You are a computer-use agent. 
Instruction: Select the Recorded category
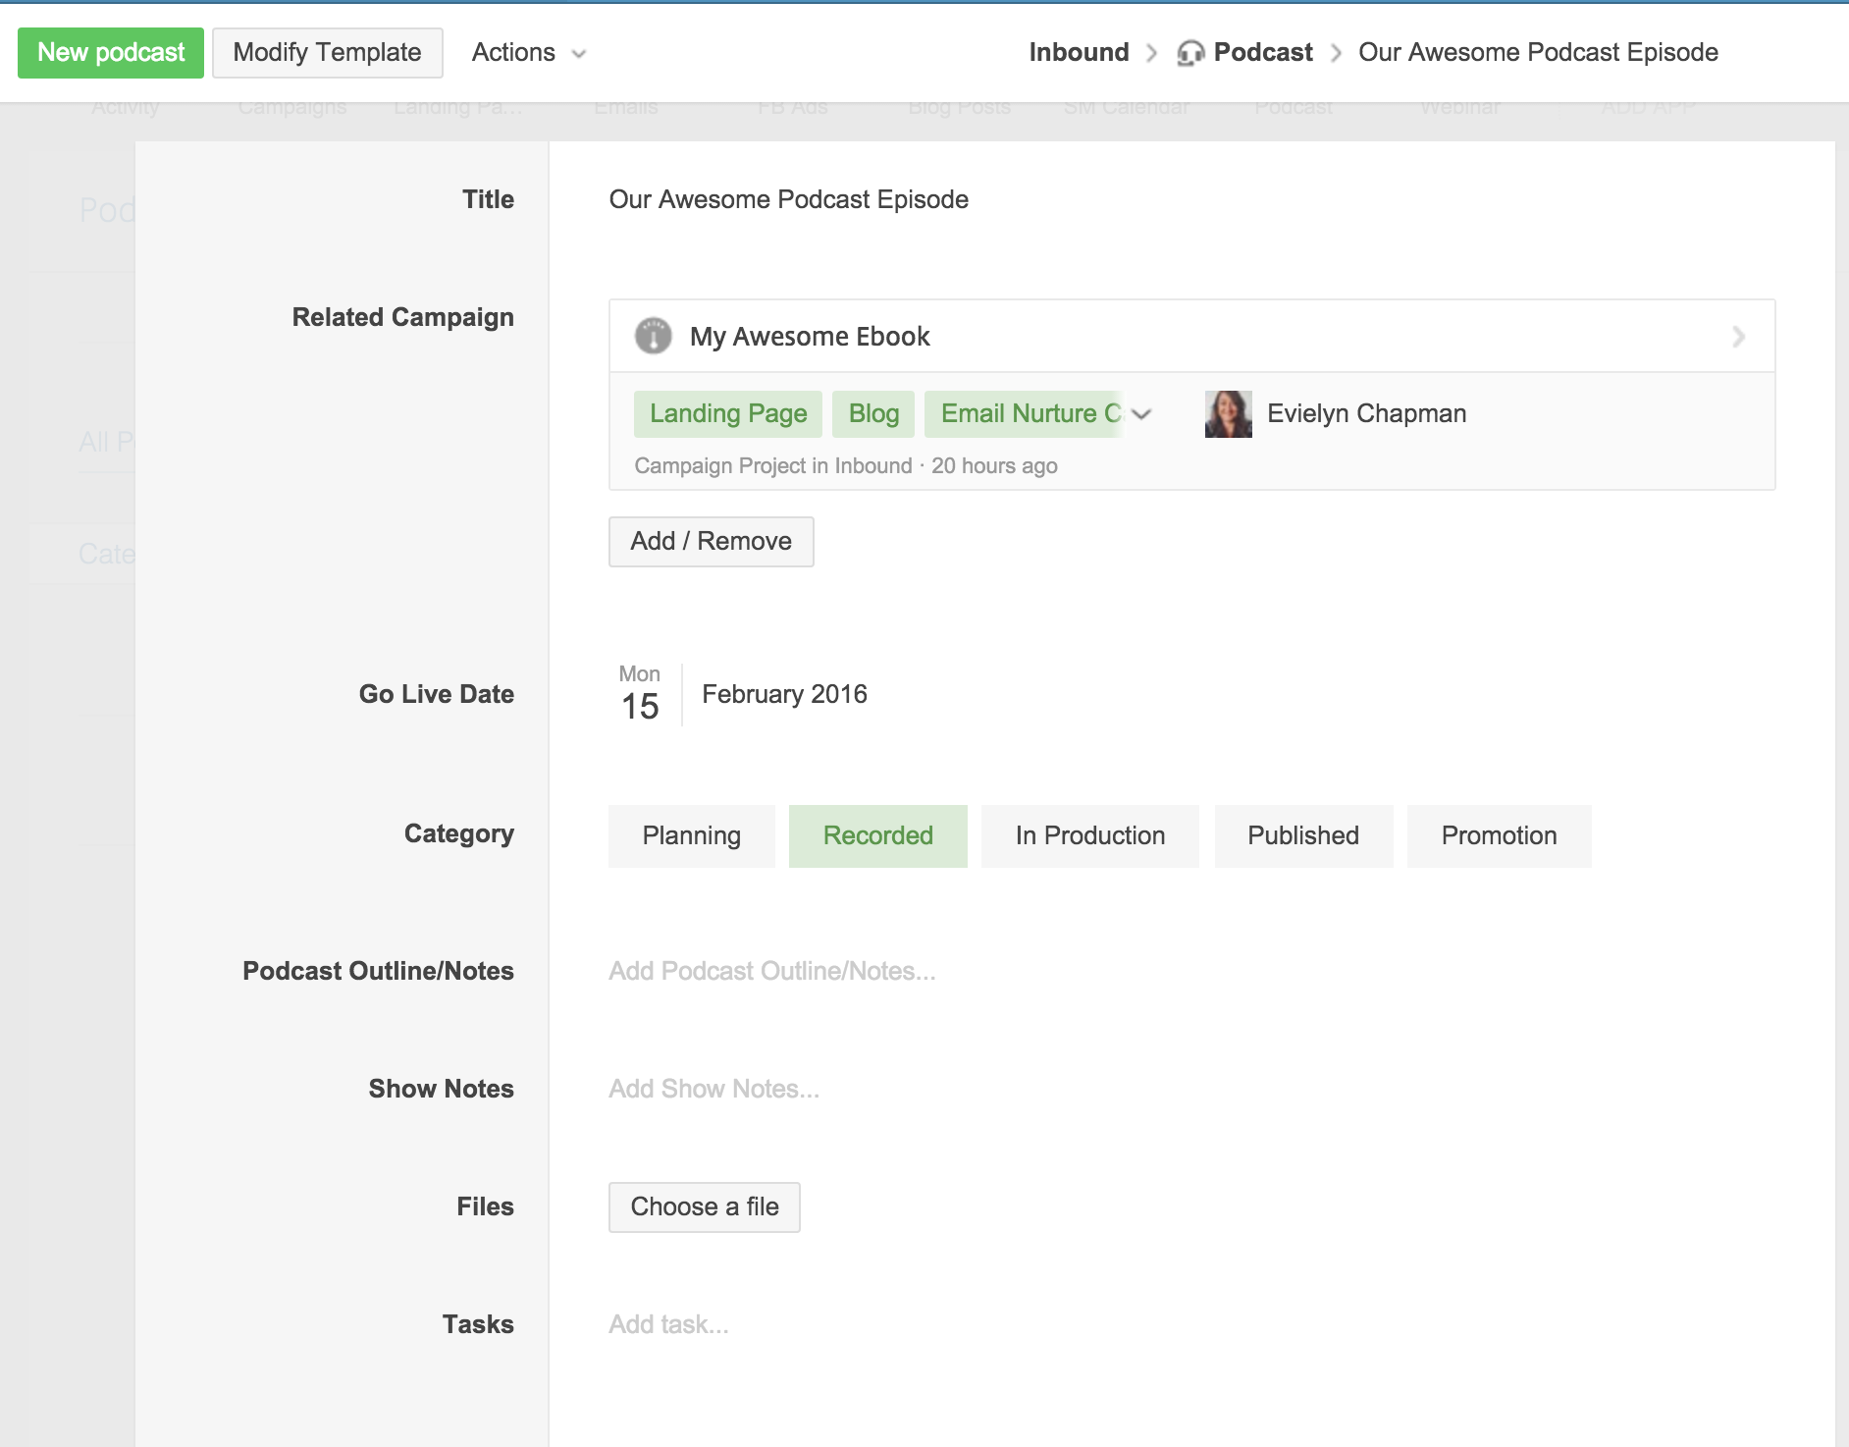pyautogui.click(x=877, y=835)
